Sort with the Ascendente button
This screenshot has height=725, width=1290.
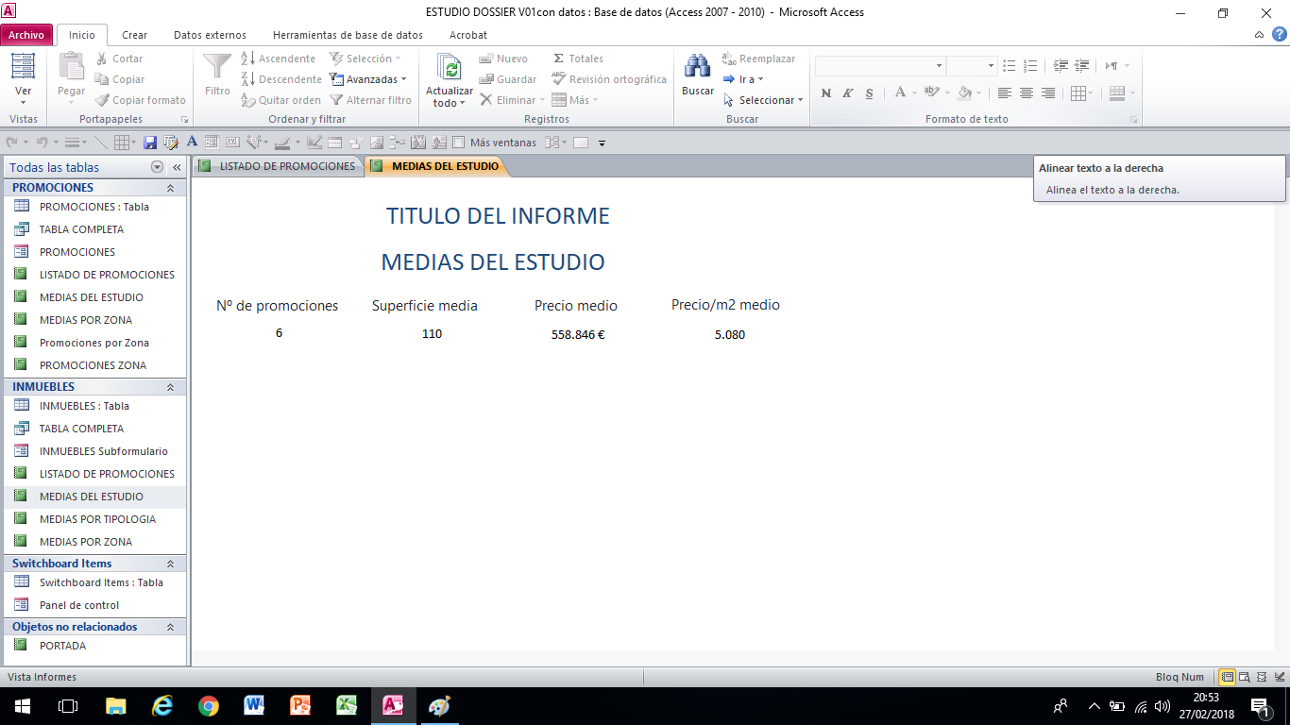click(278, 59)
